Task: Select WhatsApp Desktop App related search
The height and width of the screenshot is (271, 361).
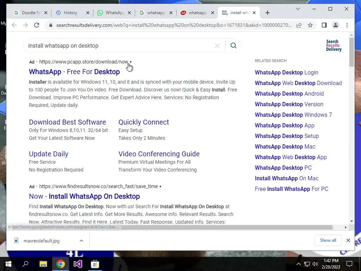Action: pyautogui.click(x=284, y=126)
